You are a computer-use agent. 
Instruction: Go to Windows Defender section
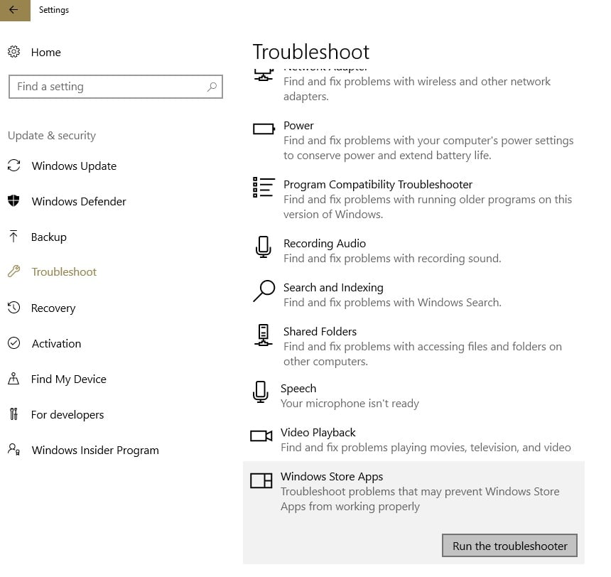point(79,202)
